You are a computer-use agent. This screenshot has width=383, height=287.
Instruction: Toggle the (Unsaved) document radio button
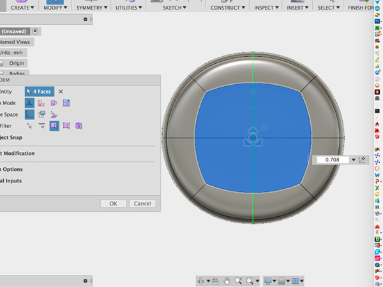click(35, 31)
